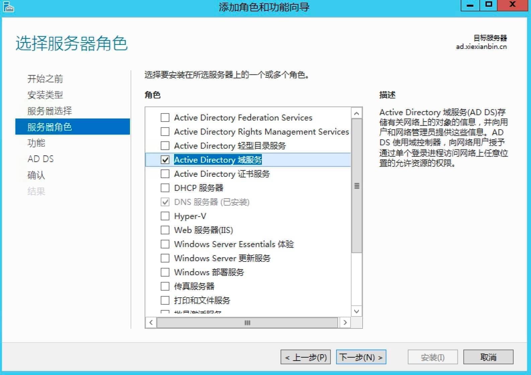Select Hyper-V role label
This screenshot has width=531, height=375.
[190, 216]
